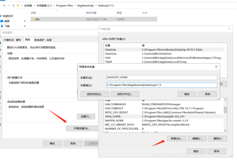Click the folder icon in address bar
The width and height of the screenshot is (237, 161).
[18, 5]
